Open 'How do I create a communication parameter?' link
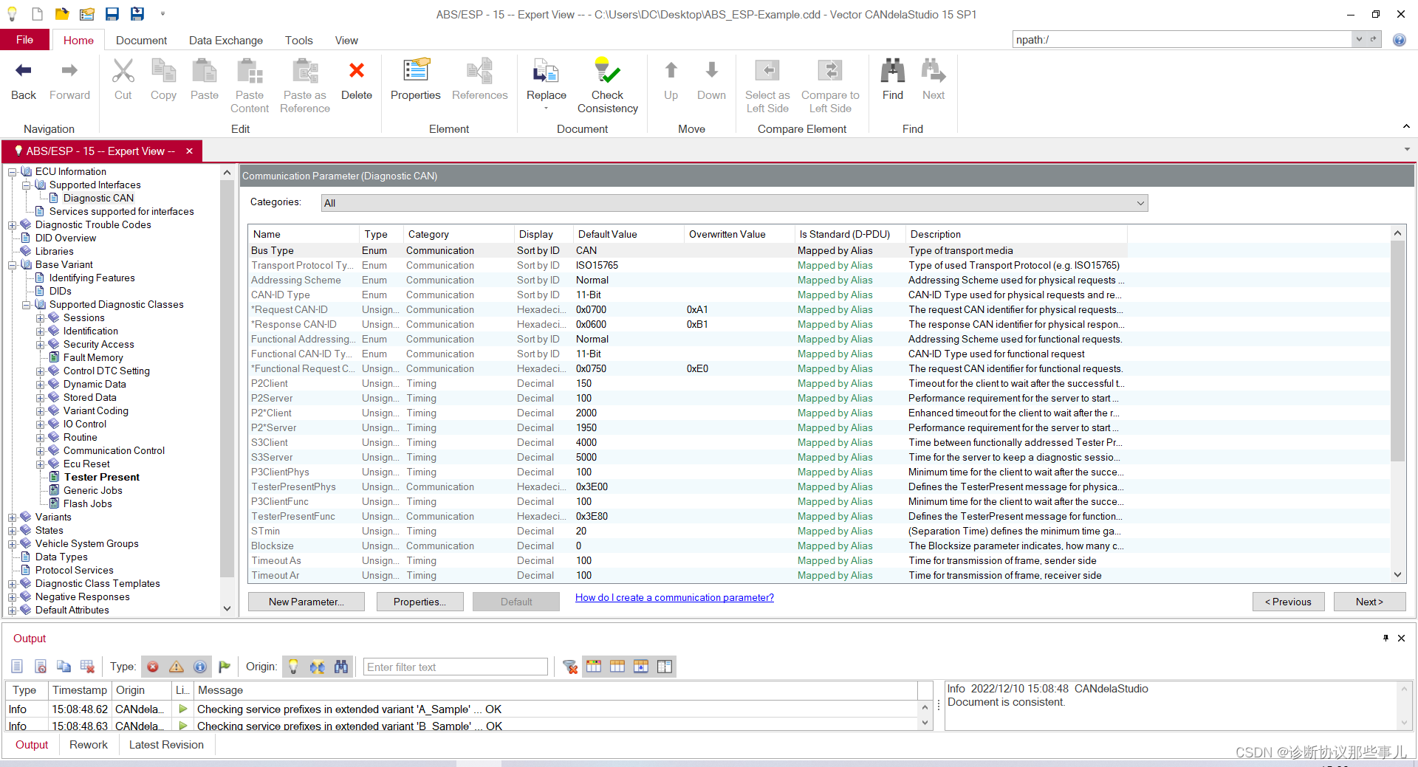This screenshot has width=1418, height=767. [674, 598]
